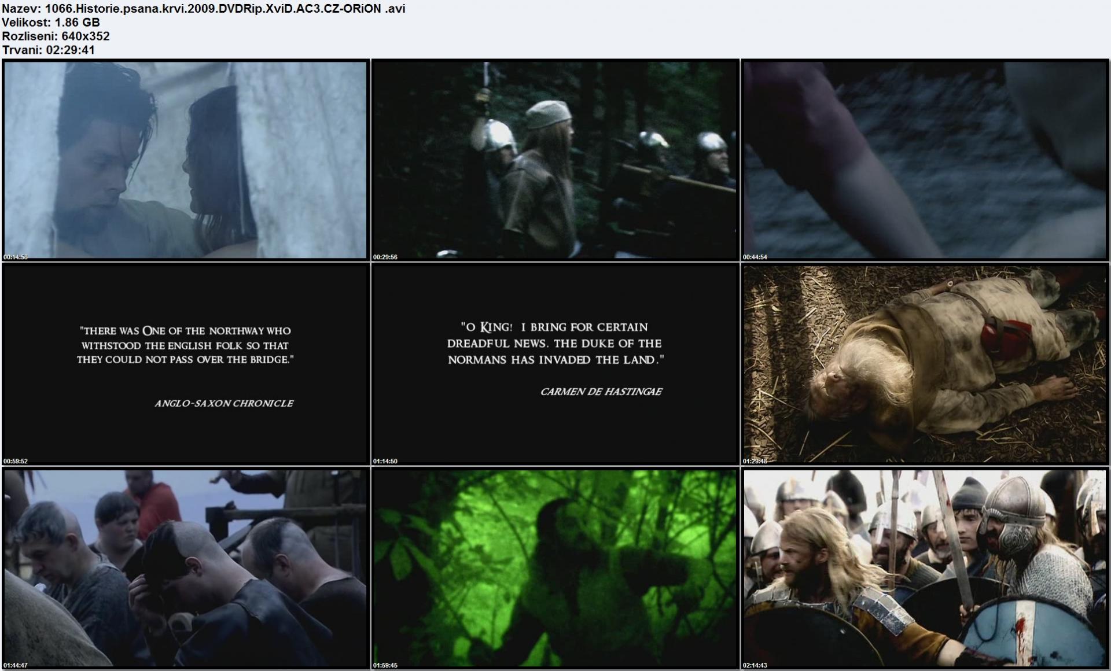Click battle scene thumbnail with blond warrior
The image size is (1111, 671).
[x=925, y=567]
